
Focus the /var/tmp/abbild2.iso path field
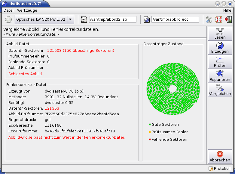click(x=113, y=19)
